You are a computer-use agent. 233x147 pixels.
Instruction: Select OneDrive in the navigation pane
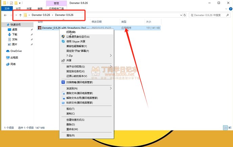coord(16,51)
